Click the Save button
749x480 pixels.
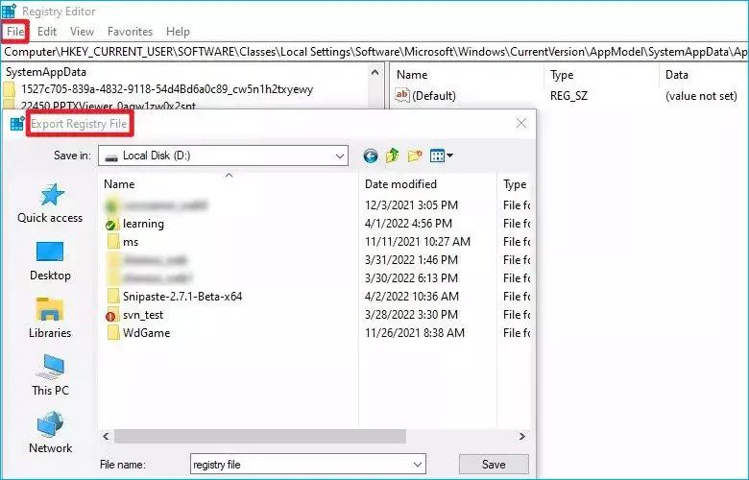point(494,465)
